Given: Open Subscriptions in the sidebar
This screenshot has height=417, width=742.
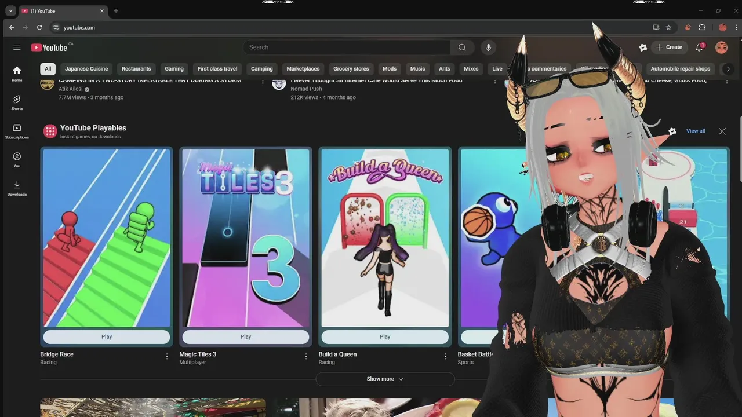Looking at the screenshot, I should pos(17,131).
